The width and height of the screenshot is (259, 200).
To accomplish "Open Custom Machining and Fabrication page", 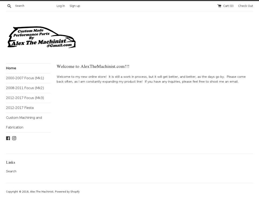I will coord(24,122).
